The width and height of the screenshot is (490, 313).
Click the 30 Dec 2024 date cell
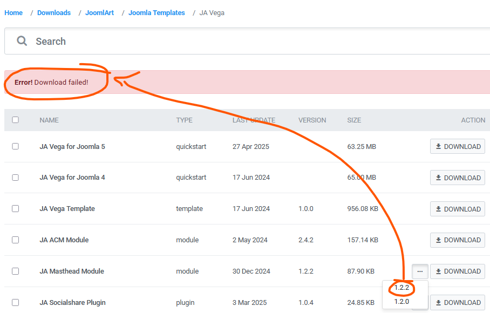(x=251, y=271)
